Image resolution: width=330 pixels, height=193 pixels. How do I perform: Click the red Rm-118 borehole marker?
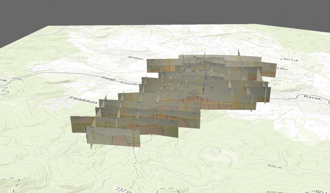coord(281,59)
